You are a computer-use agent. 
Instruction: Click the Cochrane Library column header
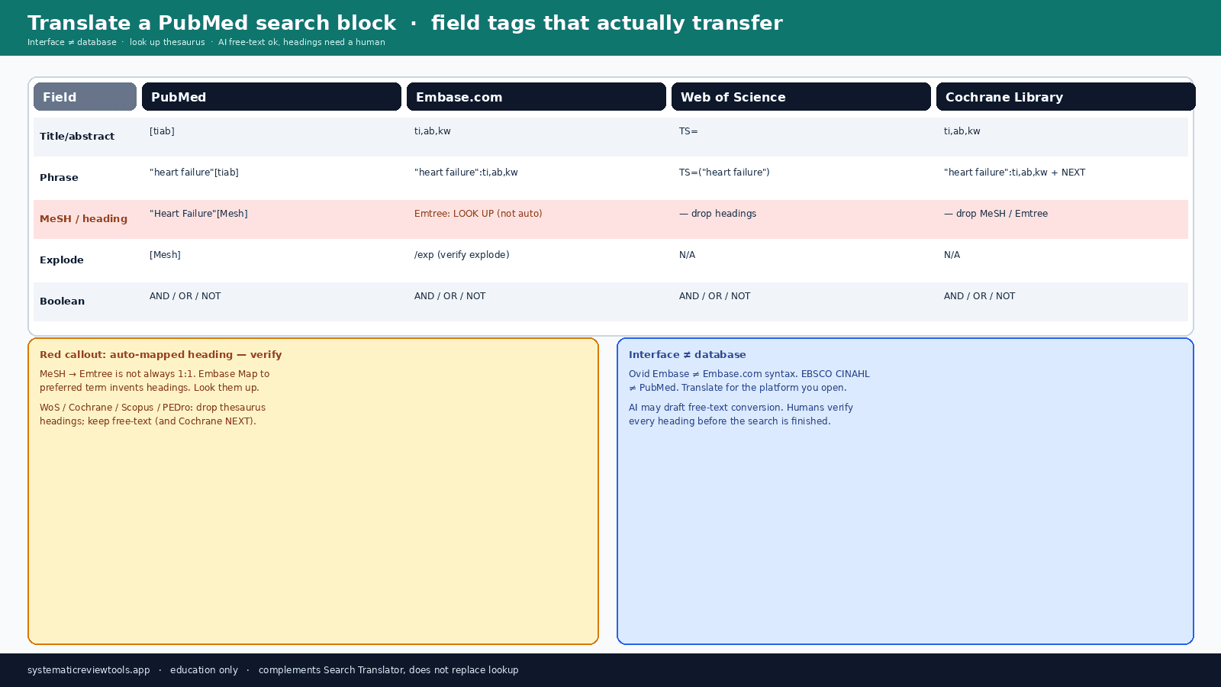tap(1066, 97)
